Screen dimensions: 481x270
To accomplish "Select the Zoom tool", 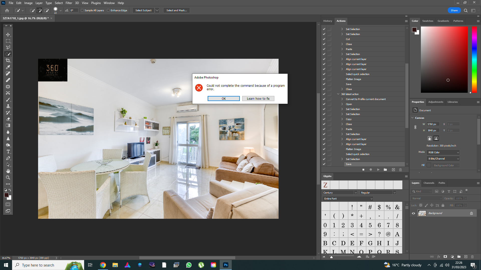I will (x=8, y=177).
